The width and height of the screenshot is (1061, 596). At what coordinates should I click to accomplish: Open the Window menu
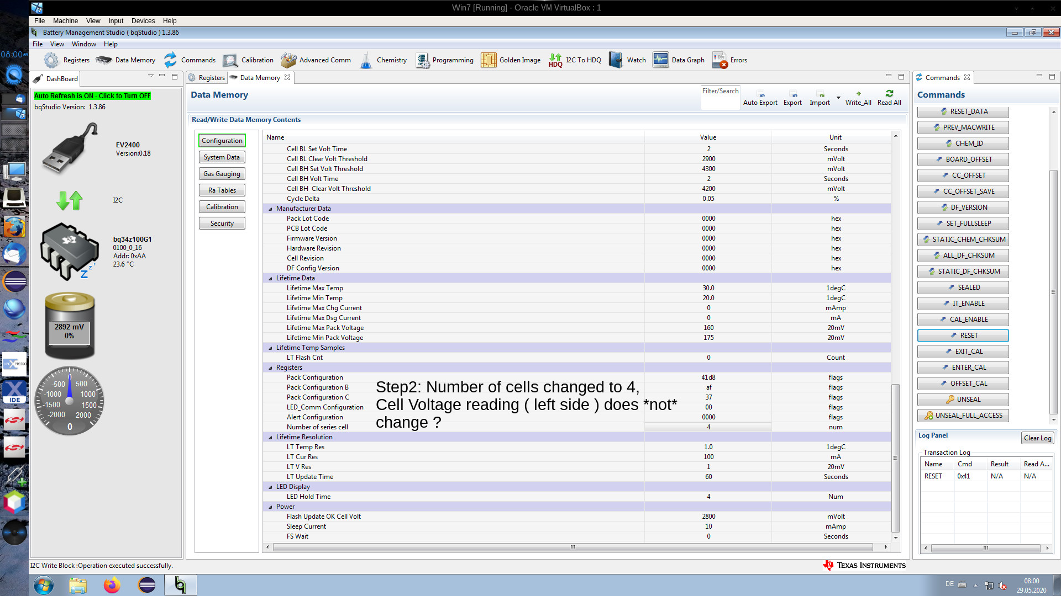pos(83,44)
